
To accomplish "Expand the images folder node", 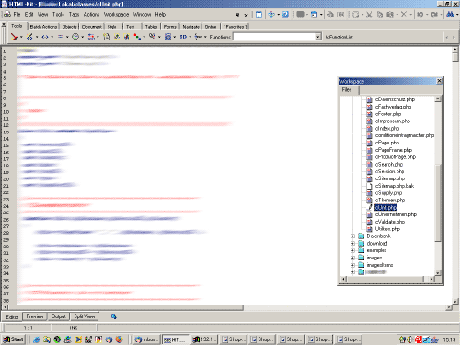I will coord(352,258).
